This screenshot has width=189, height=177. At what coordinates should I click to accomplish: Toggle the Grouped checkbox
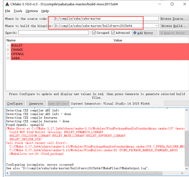[94, 33]
